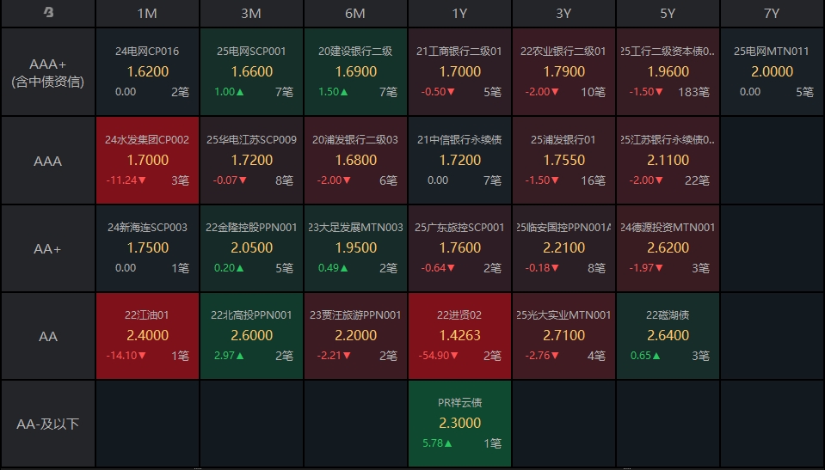Screen dimensions: 825x470
Task: Open the 20建设银行二级 bond cell
Action: 355,72
